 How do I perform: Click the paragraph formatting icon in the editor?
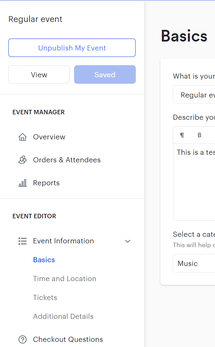(x=181, y=135)
